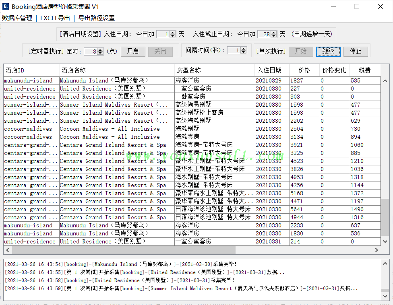
Task: Click the date cell 20210331
Action: coord(272,242)
